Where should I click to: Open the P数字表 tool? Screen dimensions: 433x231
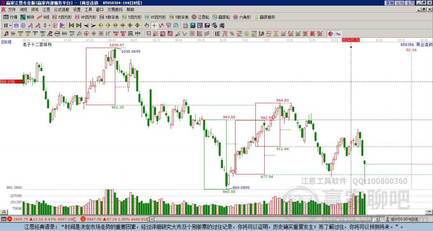[109, 17]
